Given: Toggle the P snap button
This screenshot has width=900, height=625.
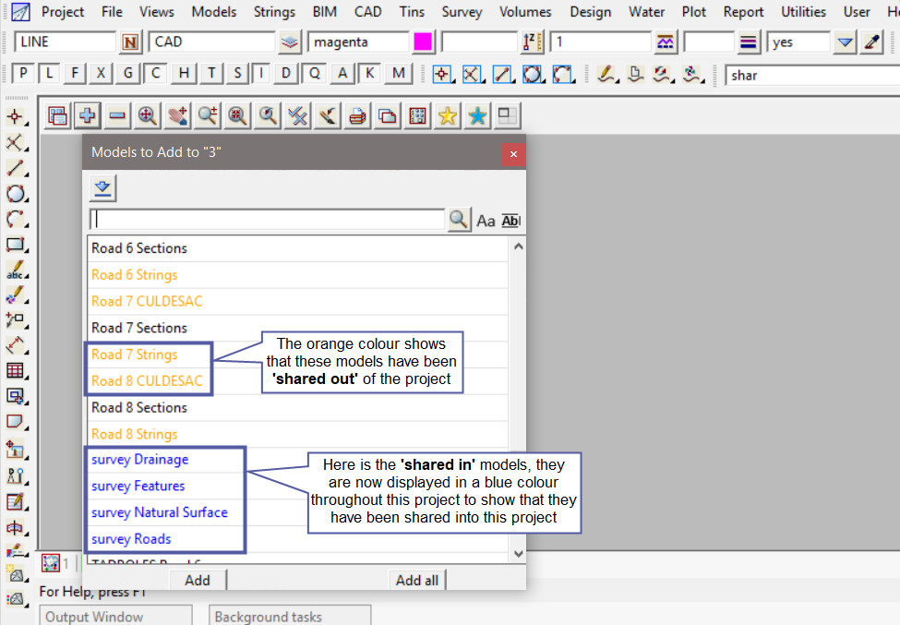Looking at the screenshot, I should coord(24,75).
